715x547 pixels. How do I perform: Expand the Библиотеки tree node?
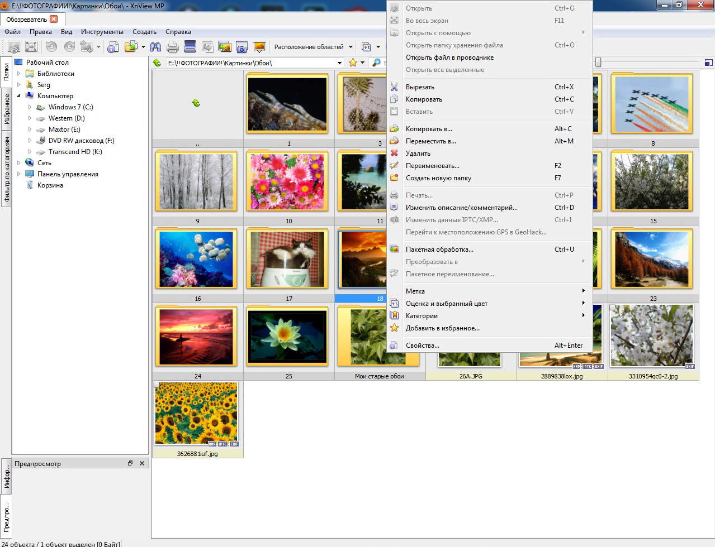pyautogui.click(x=19, y=74)
